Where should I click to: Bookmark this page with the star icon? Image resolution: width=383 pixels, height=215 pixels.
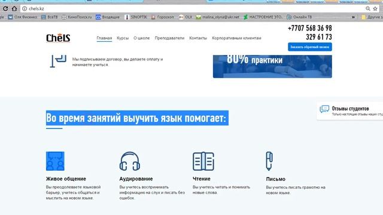click(375, 9)
